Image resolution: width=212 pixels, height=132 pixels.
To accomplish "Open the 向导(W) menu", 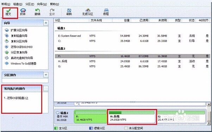I will 42,4.
